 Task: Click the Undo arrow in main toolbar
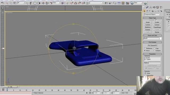pyautogui.click(x=2, y=3)
